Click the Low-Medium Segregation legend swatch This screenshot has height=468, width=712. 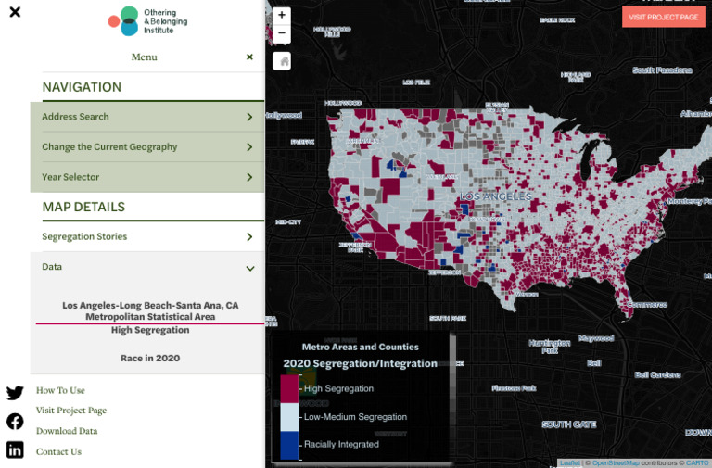point(289,417)
